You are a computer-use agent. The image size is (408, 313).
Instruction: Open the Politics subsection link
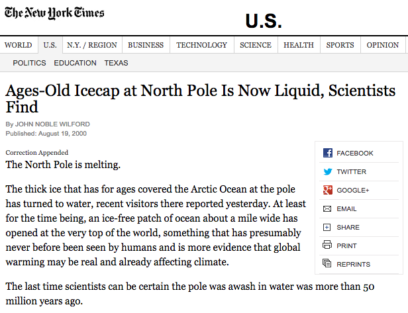[x=29, y=63]
